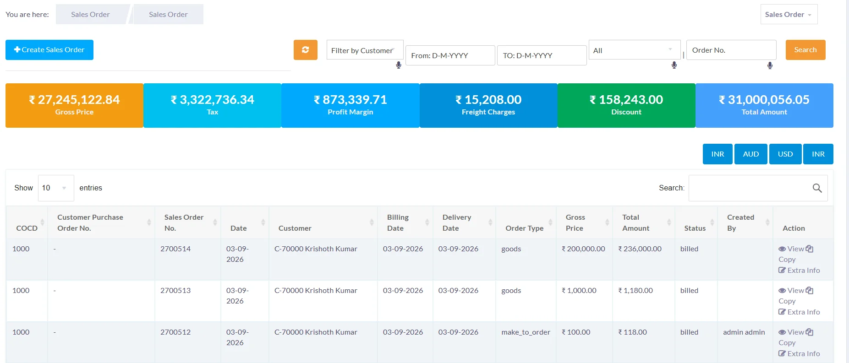
Task: Click View eye icon for order 2700513
Action: (x=782, y=291)
